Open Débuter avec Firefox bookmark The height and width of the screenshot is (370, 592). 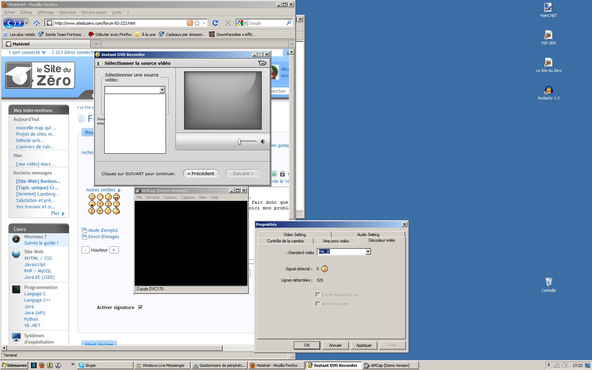point(110,35)
